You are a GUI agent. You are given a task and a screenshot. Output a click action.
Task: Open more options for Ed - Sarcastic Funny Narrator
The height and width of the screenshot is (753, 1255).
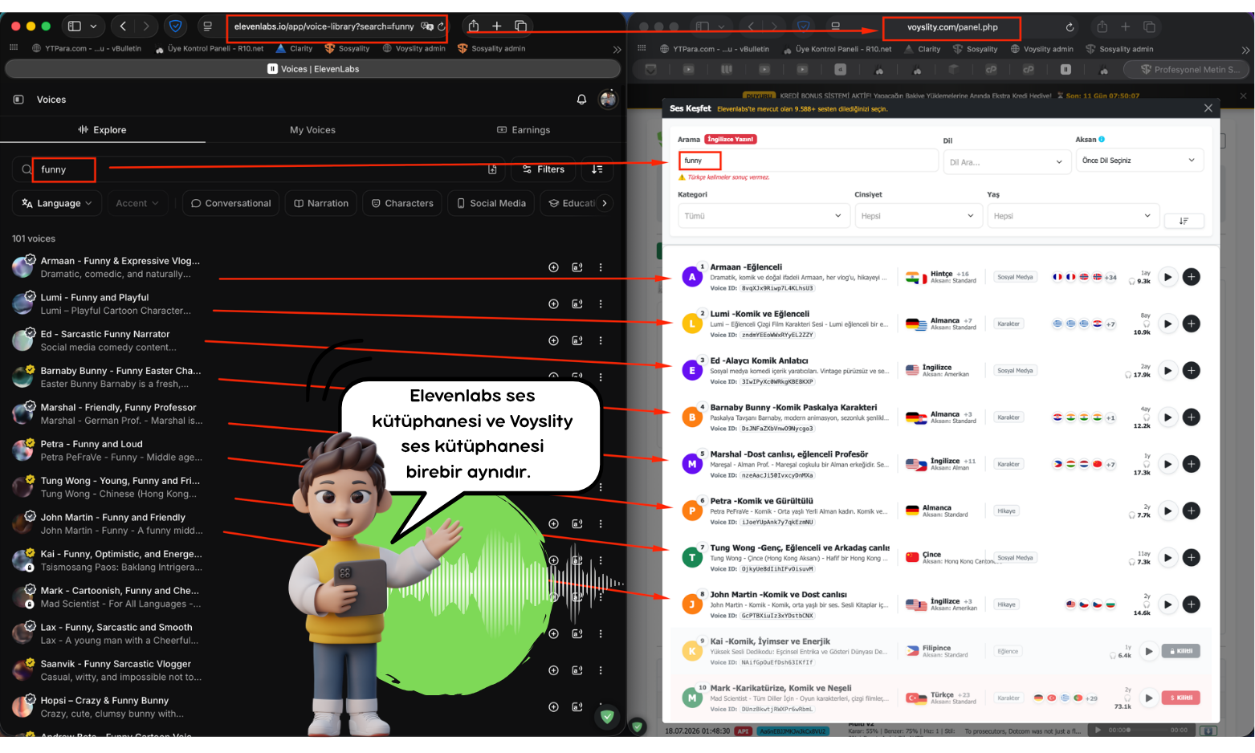(x=601, y=340)
